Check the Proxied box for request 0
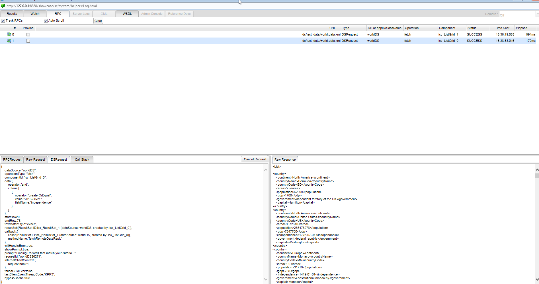The image size is (539, 284). [28, 34]
